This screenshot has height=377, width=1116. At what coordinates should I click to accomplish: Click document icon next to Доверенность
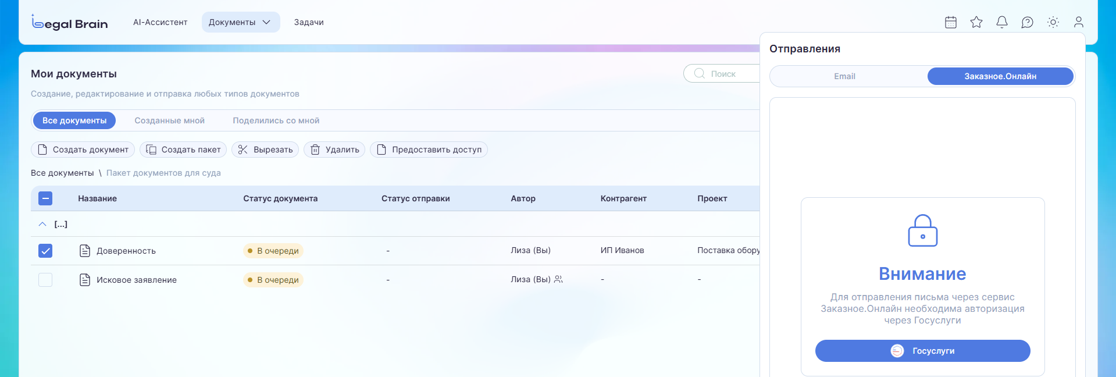[85, 251]
